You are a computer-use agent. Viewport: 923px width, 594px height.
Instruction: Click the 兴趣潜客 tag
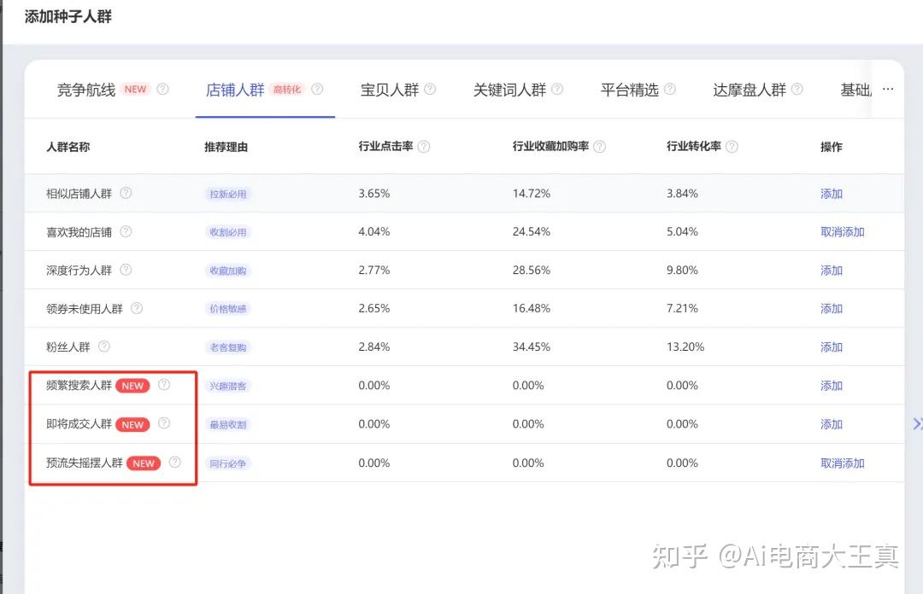(228, 387)
